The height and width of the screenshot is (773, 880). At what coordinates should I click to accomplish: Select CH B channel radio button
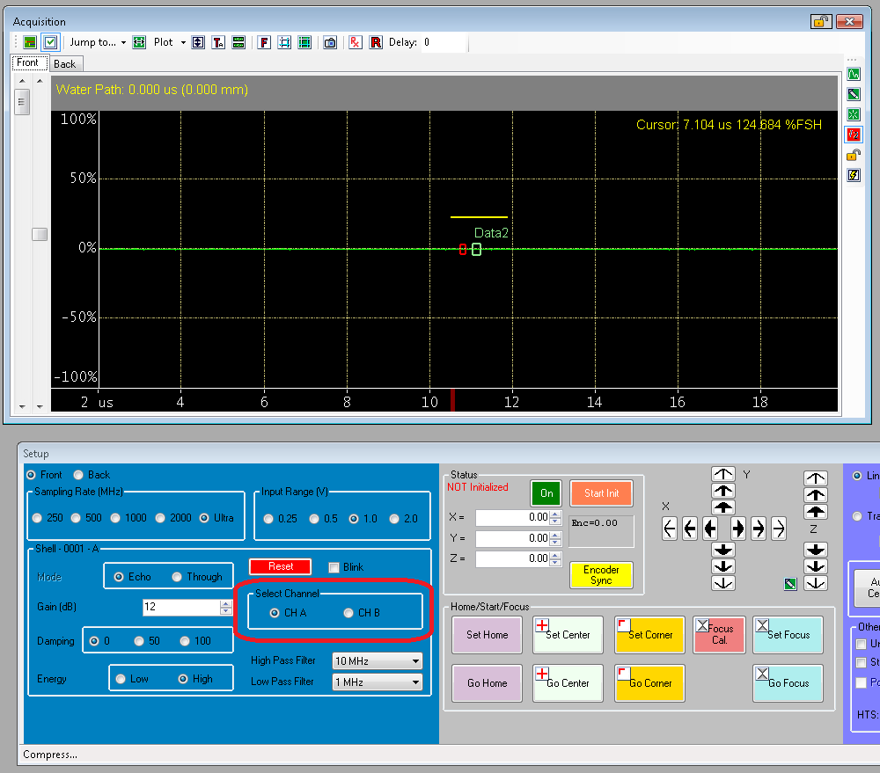(x=349, y=613)
